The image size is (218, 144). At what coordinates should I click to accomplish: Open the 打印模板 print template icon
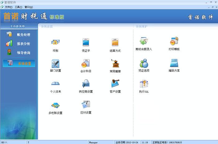point(174,42)
